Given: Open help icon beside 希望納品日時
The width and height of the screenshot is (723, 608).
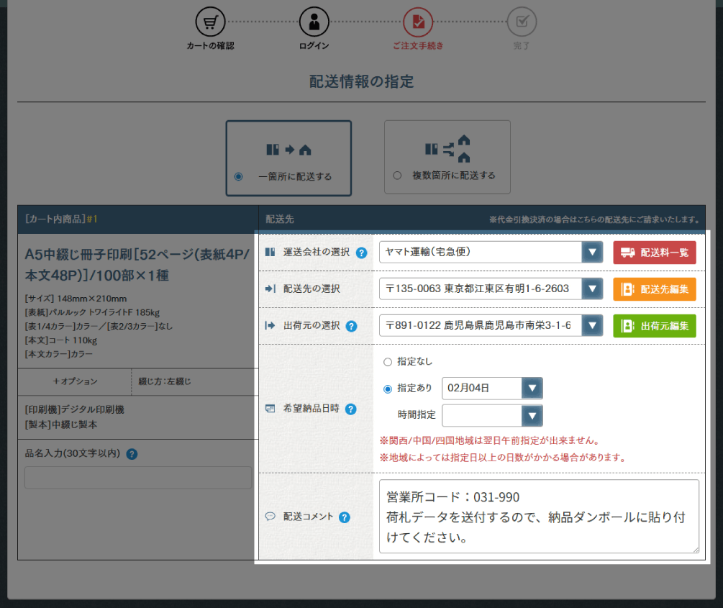Looking at the screenshot, I should pyautogui.click(x=351, y=409).
